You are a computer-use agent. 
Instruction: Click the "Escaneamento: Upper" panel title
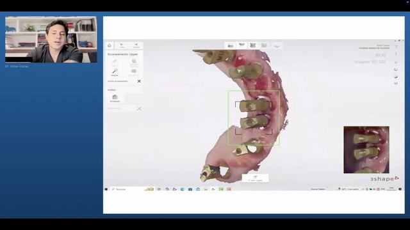122,54
